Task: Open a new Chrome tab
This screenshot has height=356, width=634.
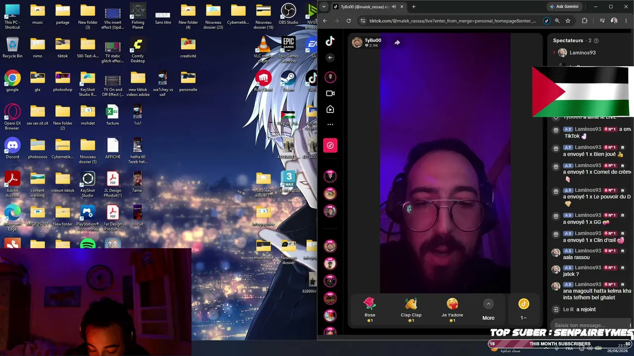Action: (414, 6)
